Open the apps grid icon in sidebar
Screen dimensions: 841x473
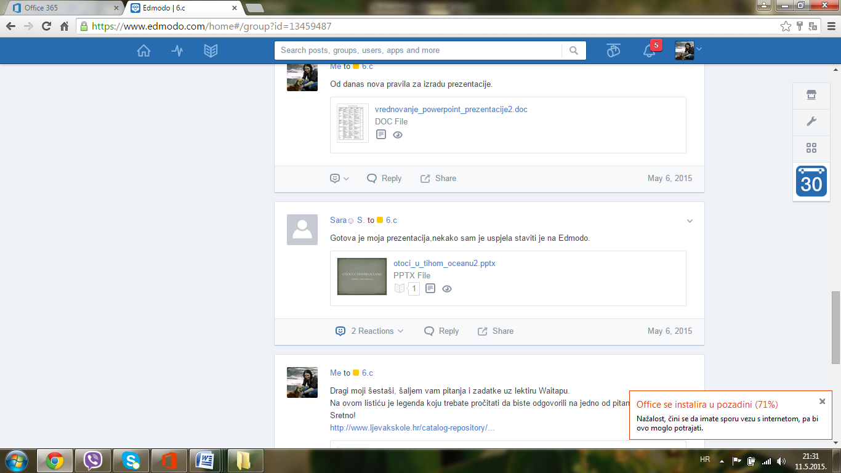tap(811, 148)
